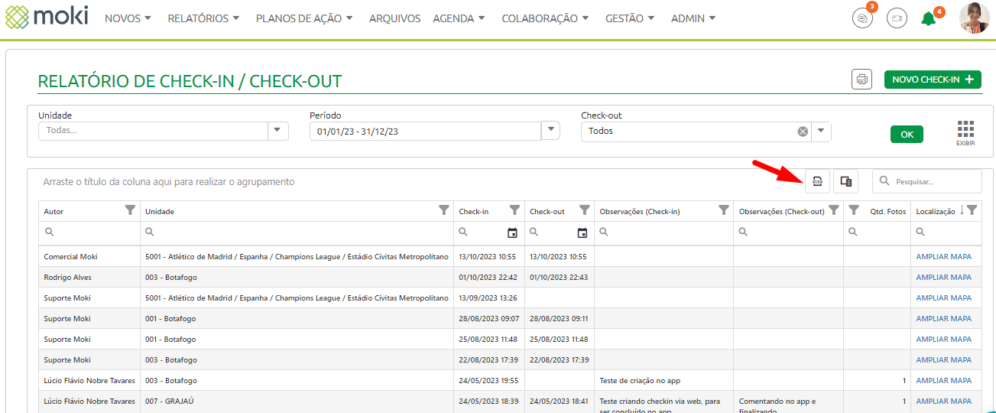Open the RELATÓRIOS menu
Viewport: 996px width, 413px height.
click(203, 18)
